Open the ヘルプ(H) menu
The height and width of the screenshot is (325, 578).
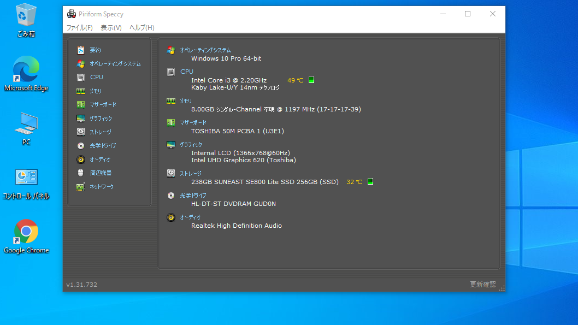click(142, 28)
